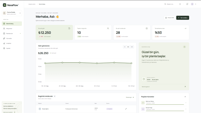Screen dimensions: 201x113
Task: Click the Yeni randevu button
Action: 183,18
